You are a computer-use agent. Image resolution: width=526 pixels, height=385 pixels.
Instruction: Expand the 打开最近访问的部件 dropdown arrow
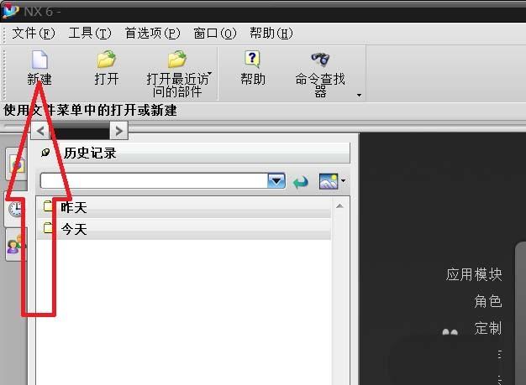(210, 73)
